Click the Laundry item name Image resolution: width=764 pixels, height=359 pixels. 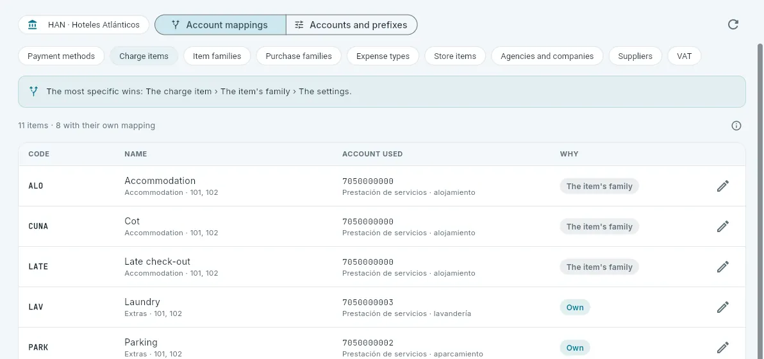click(142, 302)
